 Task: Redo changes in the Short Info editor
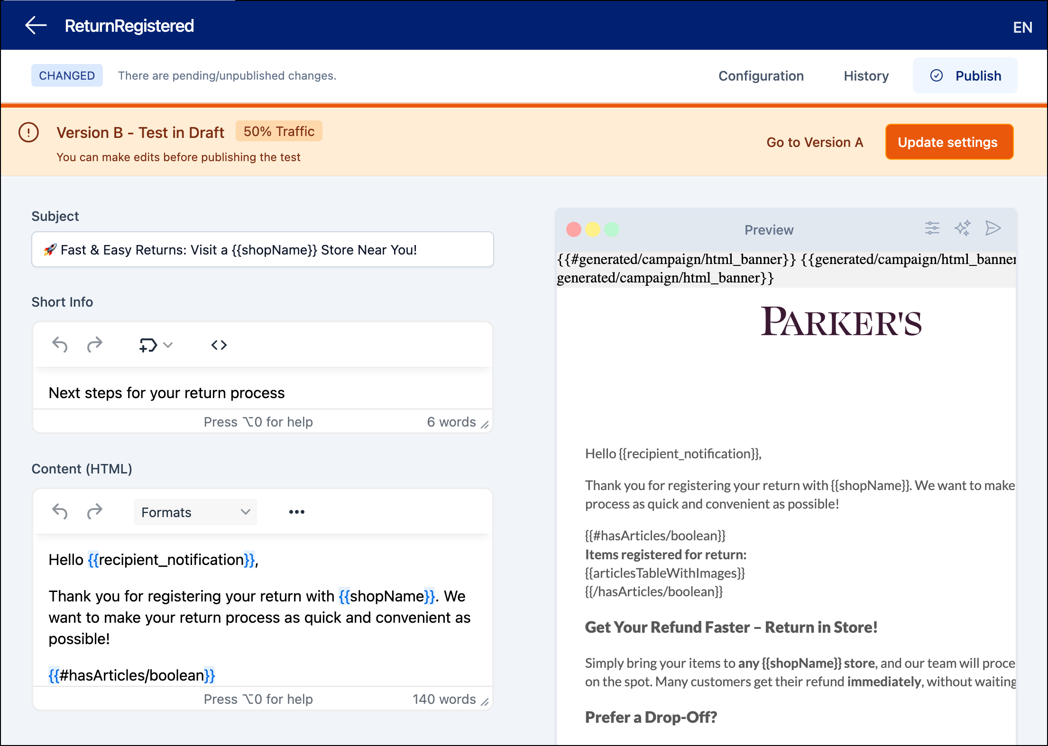(94, 345)
